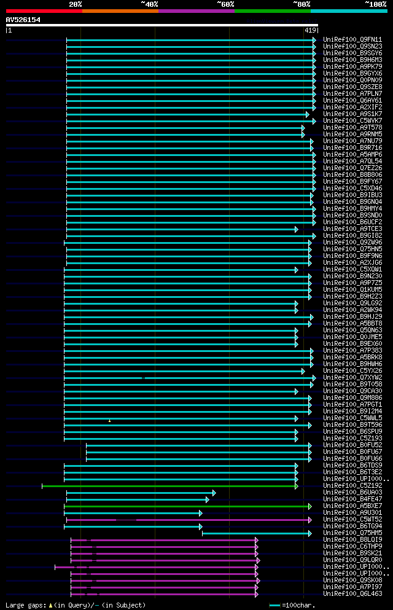Select the UniRef100_Q9M886 label
This screenshot has width=393, height=610.
352,398
